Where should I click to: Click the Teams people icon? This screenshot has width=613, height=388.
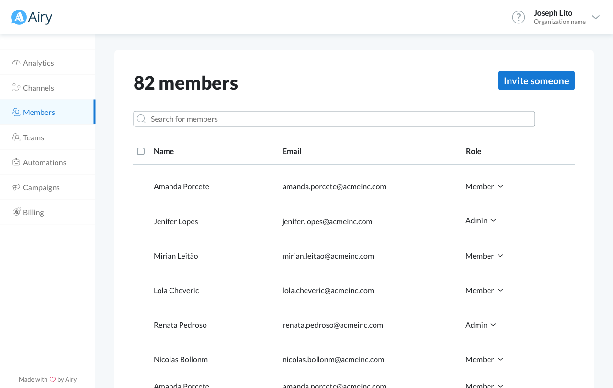[x=16, y=137]
